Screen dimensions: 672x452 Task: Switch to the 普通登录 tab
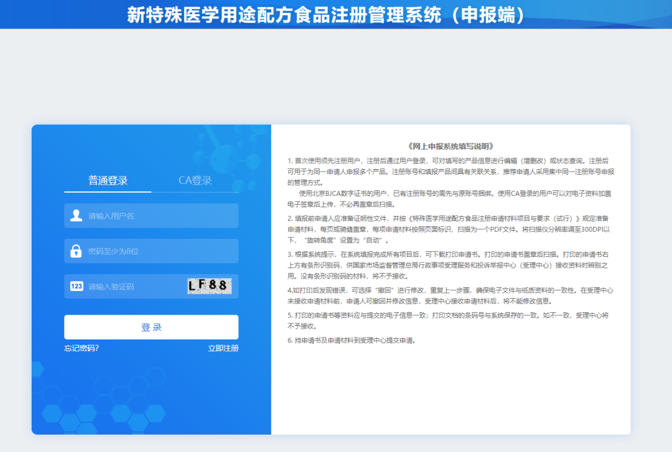tap(108, 181)
